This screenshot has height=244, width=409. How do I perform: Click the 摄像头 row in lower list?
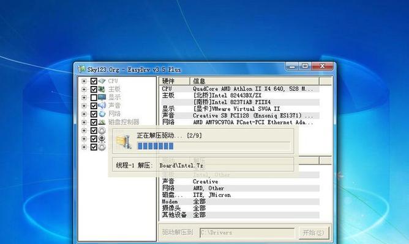pyautogui.click(x=240, y=208)
